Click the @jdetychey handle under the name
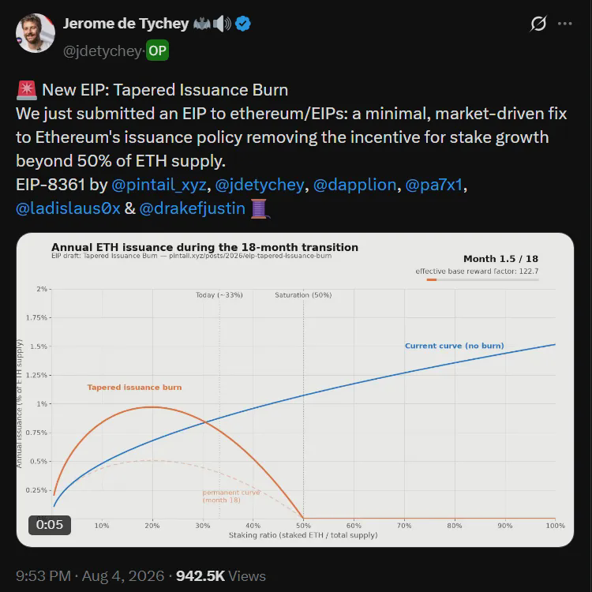Viewport: 592px width, 592px height. [103, 51]
